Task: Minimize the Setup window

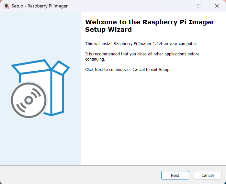Action: [181, 6]
